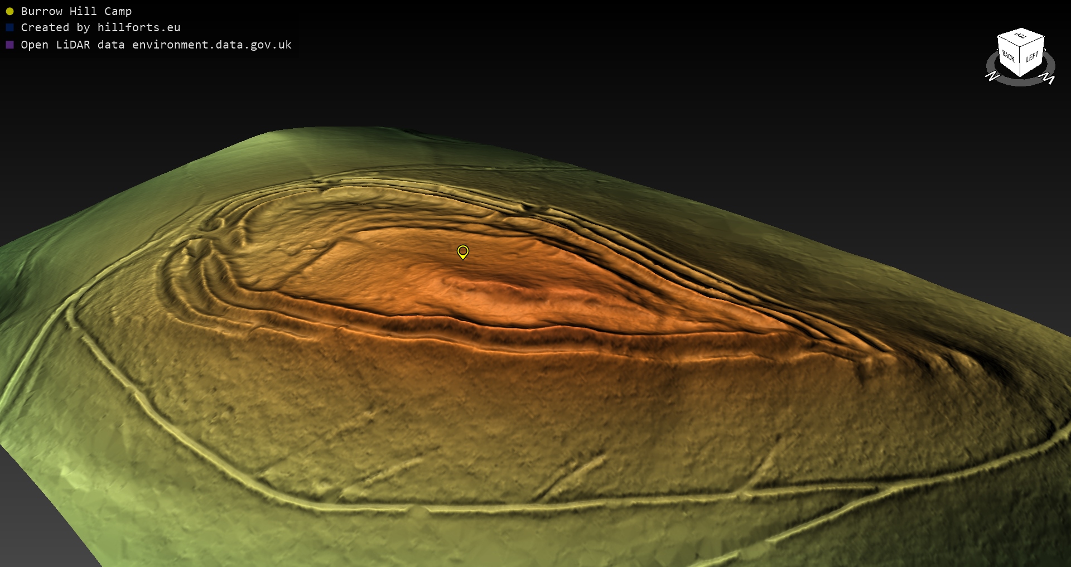Toggle the 'Open LiDAR data' legend entry
The width and height of the screenshot is (1071, 567).
pos(156,45)
